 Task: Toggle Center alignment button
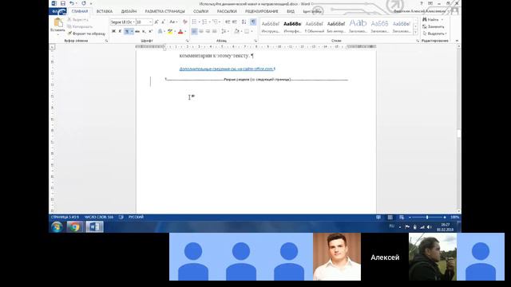tap(201, 31)
